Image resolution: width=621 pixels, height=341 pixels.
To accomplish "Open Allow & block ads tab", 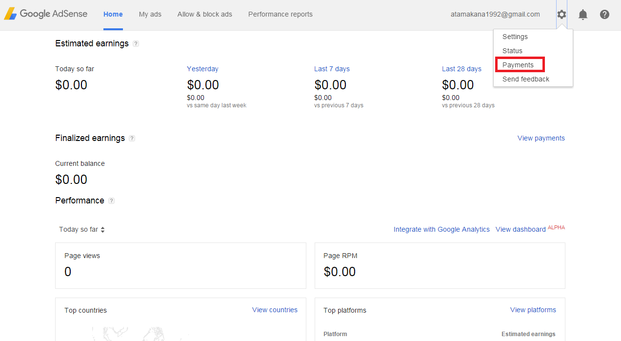I will [x=205, y=14].
